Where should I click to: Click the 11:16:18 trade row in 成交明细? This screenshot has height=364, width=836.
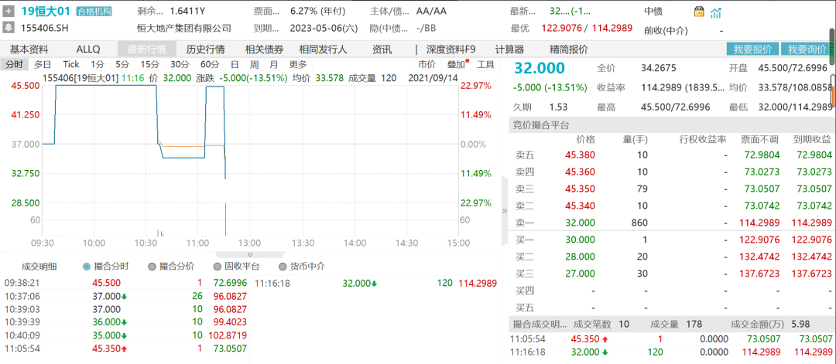(x=375, y=283)
